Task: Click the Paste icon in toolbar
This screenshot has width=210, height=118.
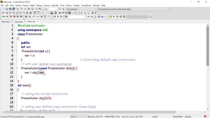Action: coord(32,9)
